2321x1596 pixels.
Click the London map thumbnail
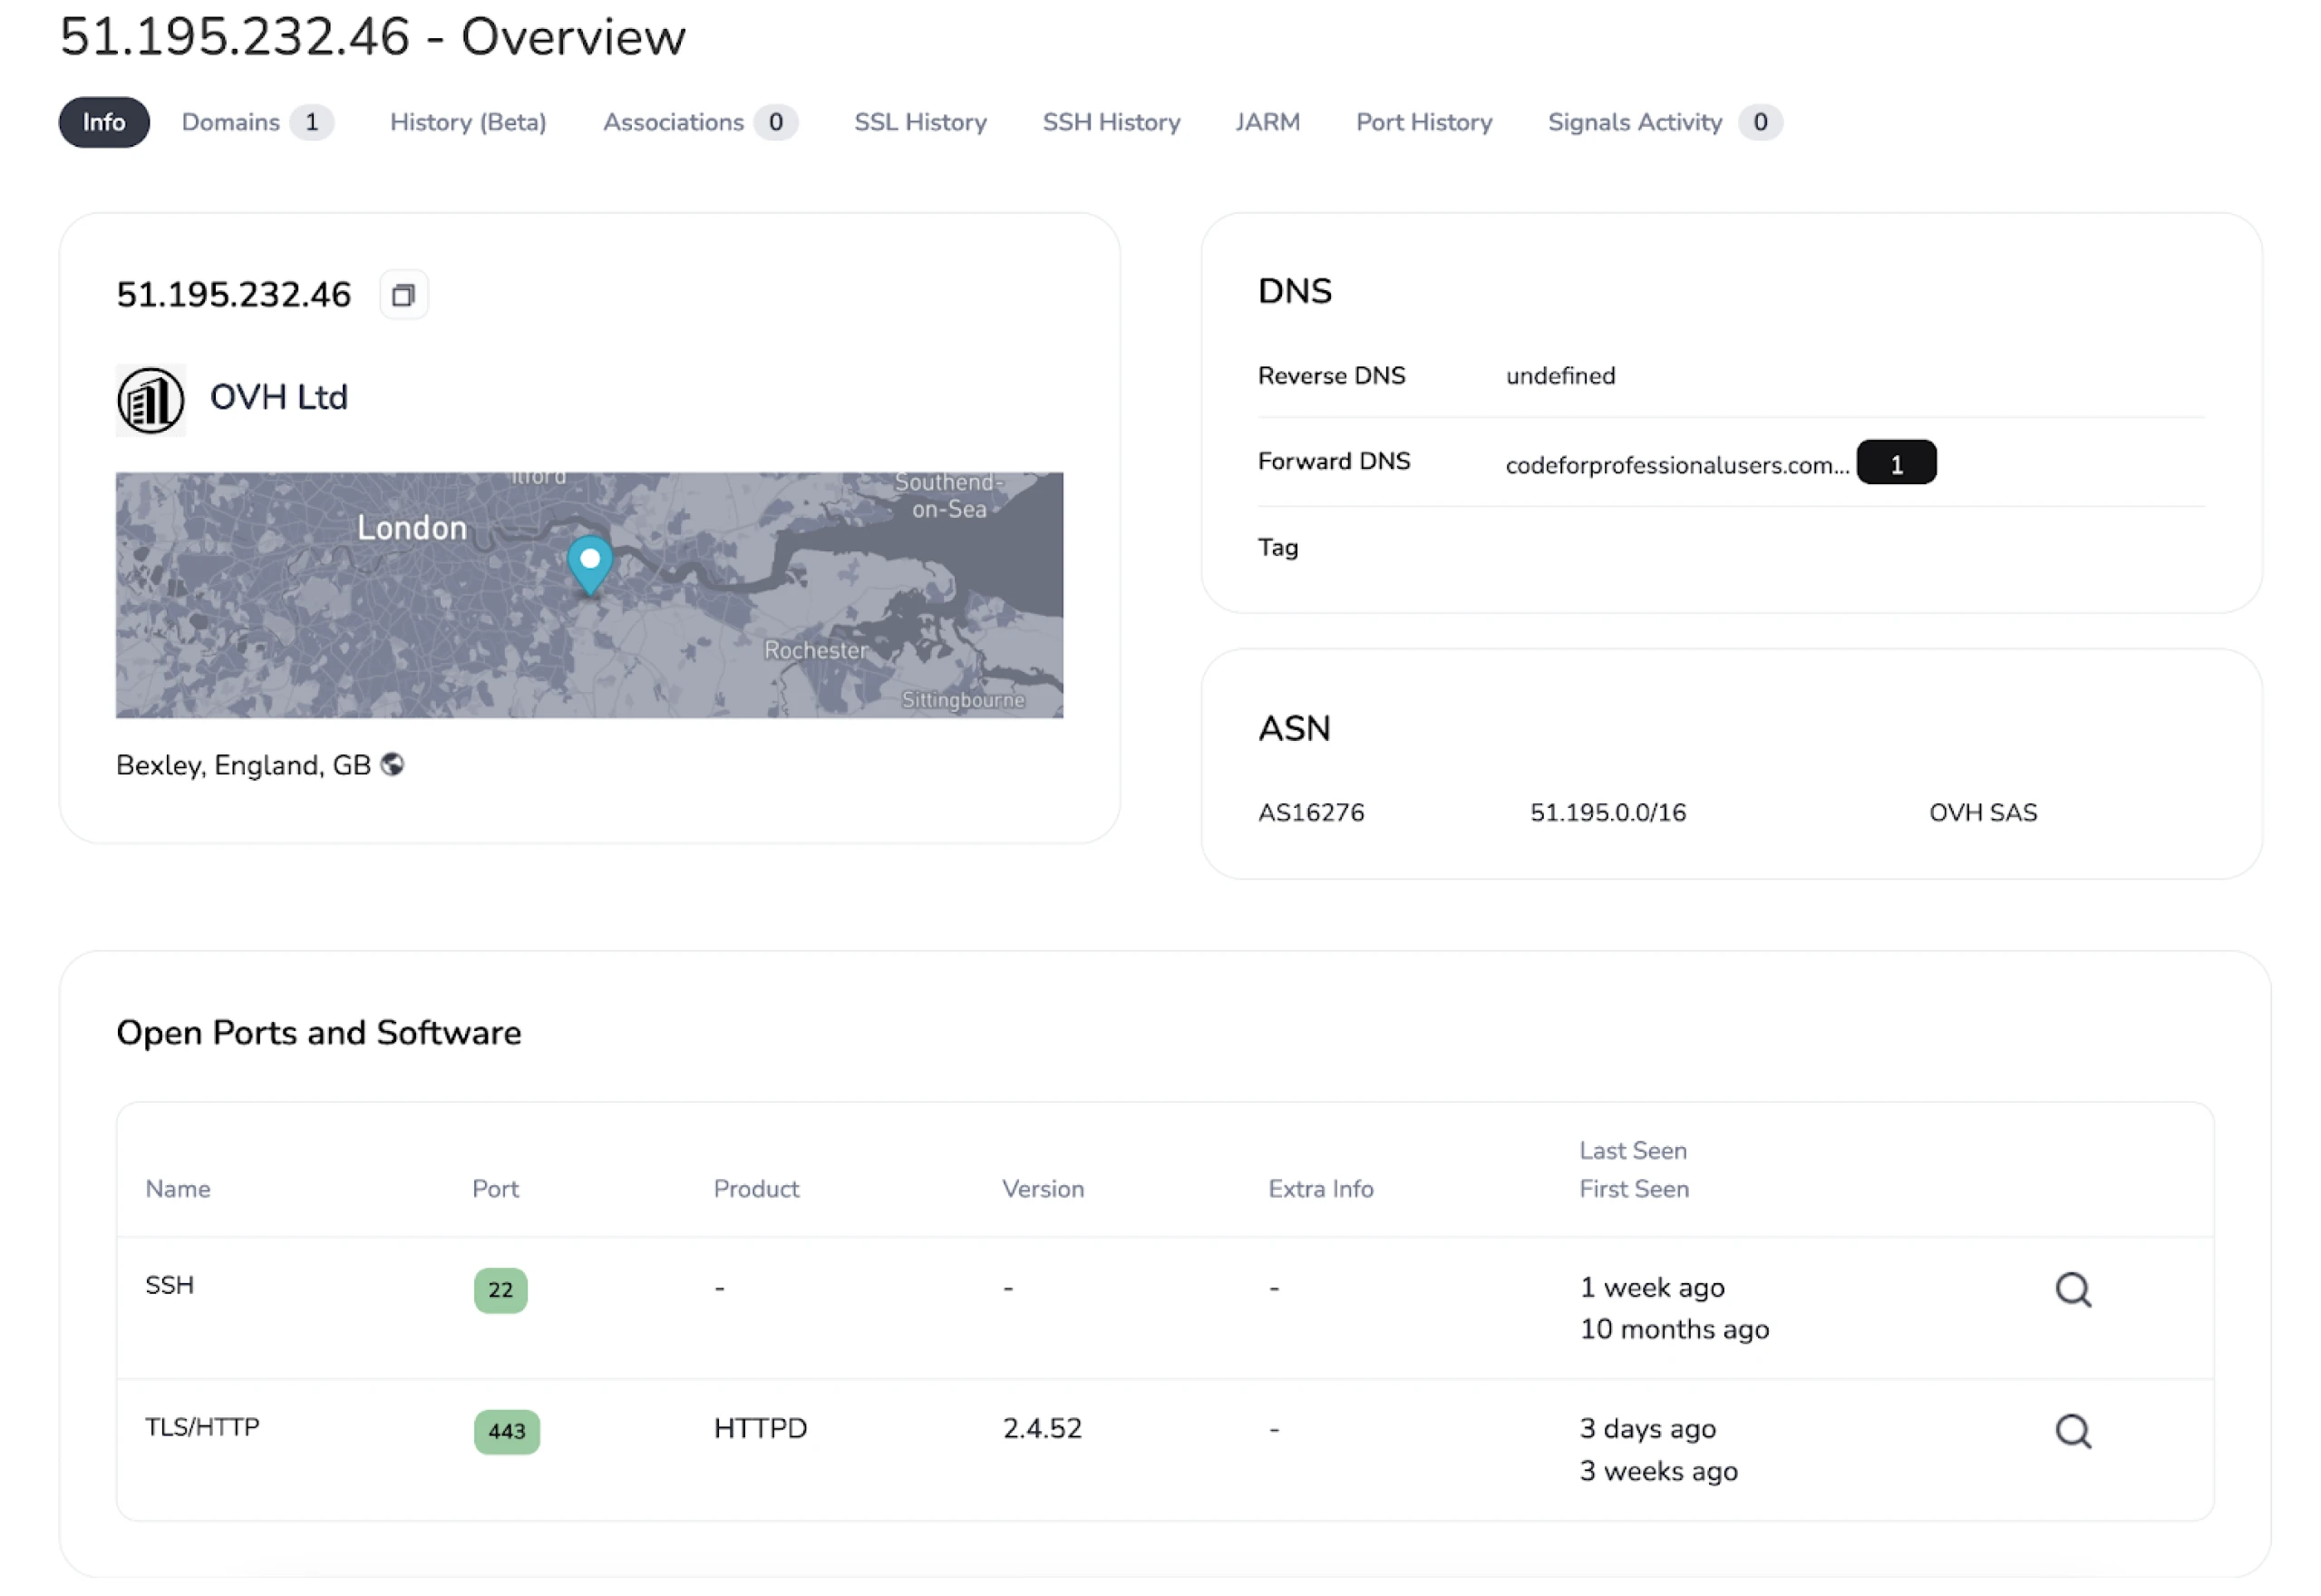pyautogui.click(x=589, y=596)
